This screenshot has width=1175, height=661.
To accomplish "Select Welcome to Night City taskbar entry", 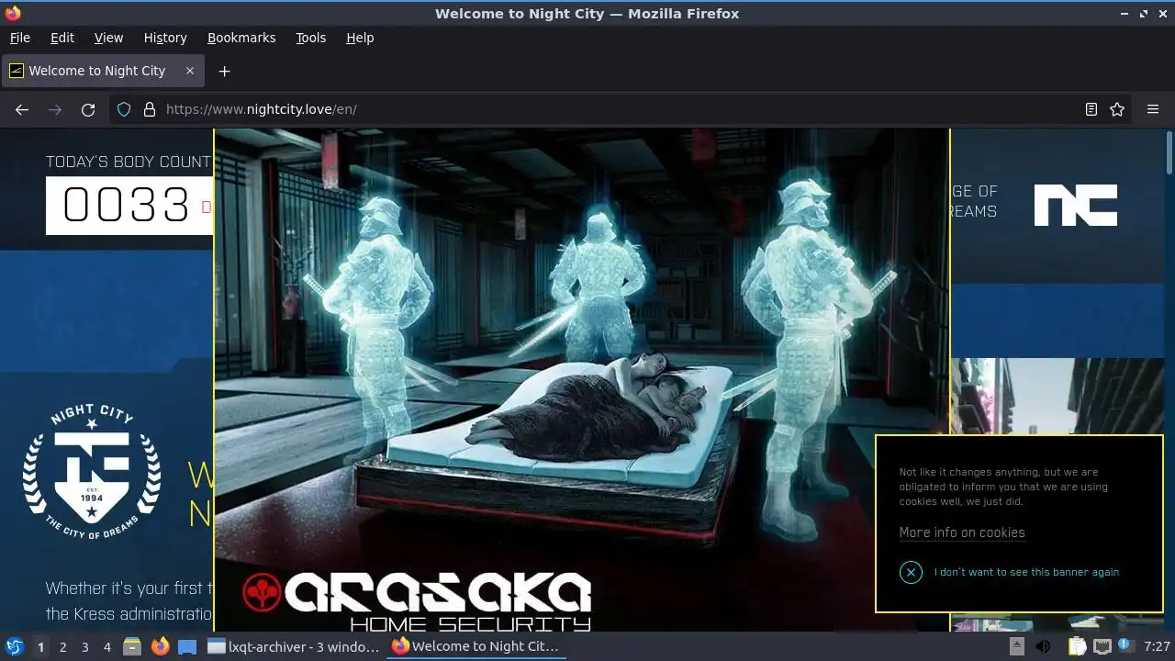I will coord(477,646).
